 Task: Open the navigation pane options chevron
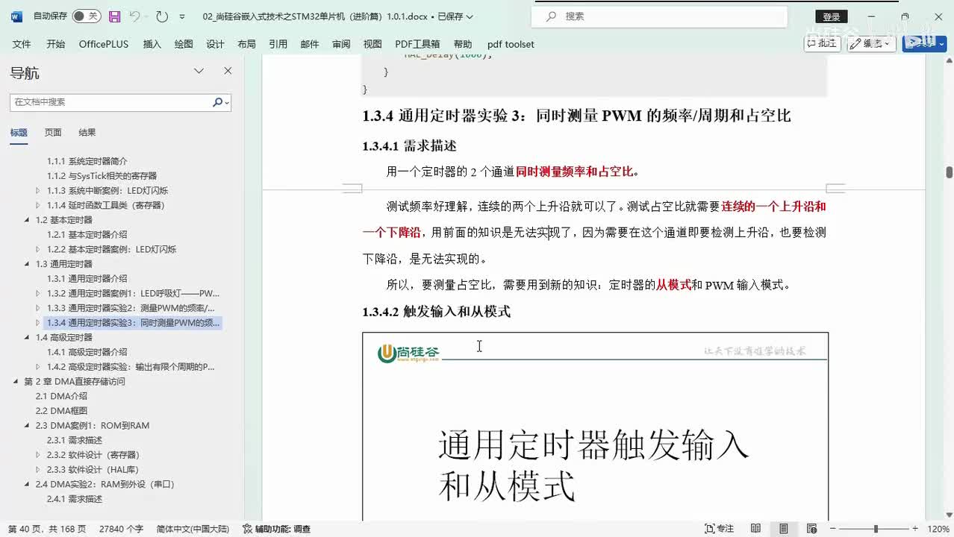(199, 71)
